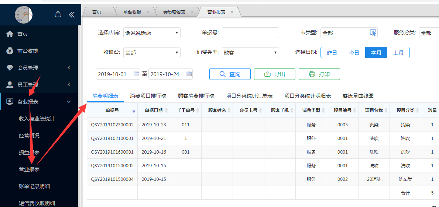Expand the 员工管理 sidebar menu
Screen dimensions: 439x207
click(69, 84)
